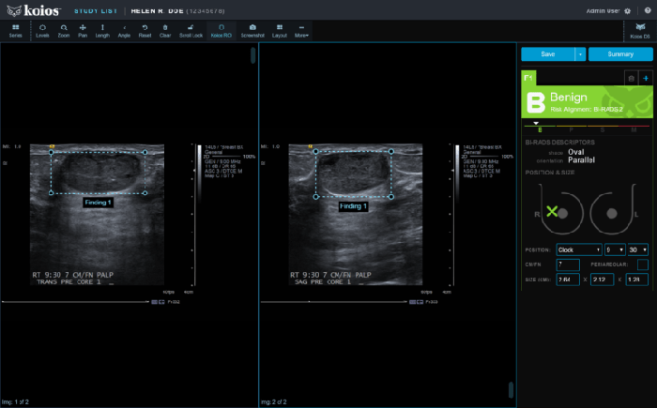Open the Series panel icon
Screen dimensions: 657x408
16,30
